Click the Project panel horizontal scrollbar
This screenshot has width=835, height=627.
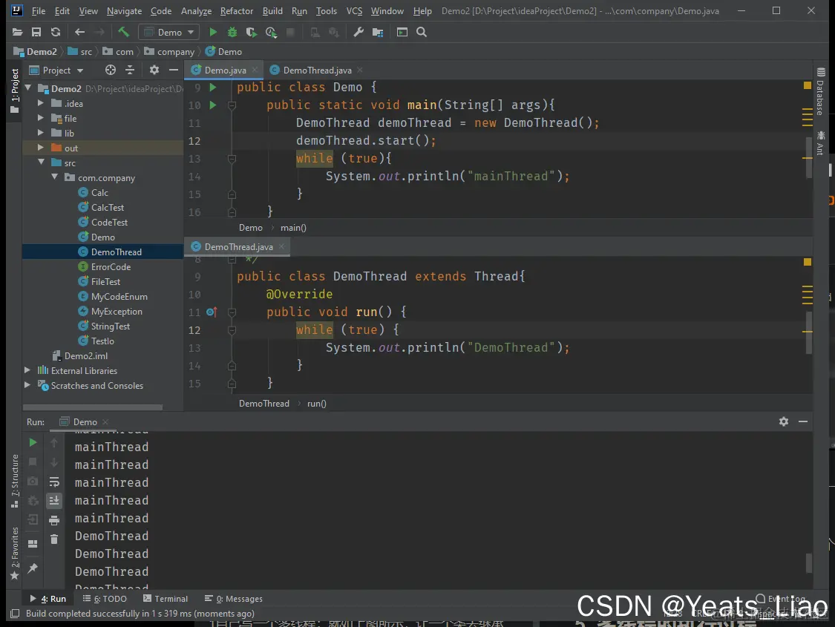pos(93,407)
